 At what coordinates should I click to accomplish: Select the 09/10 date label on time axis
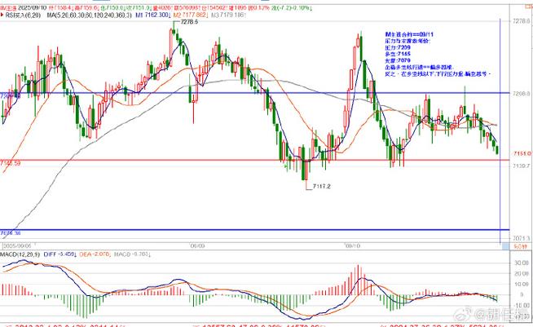click(x=352, y=244)
